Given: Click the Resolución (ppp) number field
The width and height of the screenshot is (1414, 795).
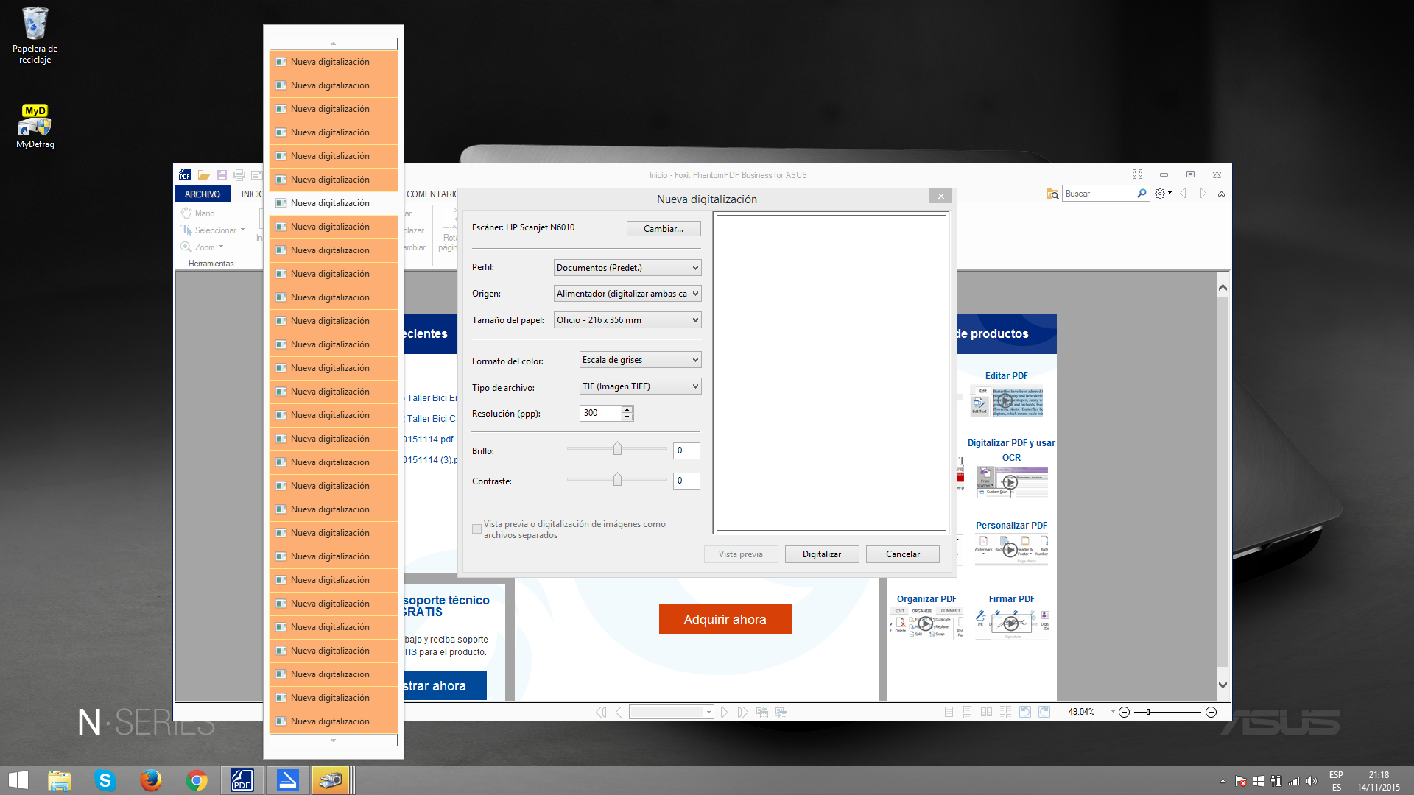Looking at the screenshot, I should (x=600, y=413).
